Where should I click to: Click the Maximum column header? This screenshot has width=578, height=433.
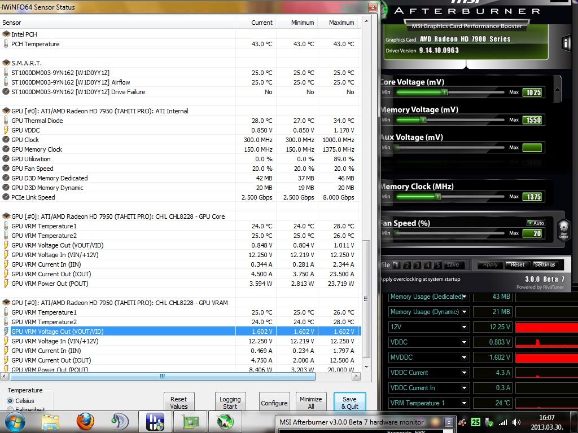pos(338,23)
